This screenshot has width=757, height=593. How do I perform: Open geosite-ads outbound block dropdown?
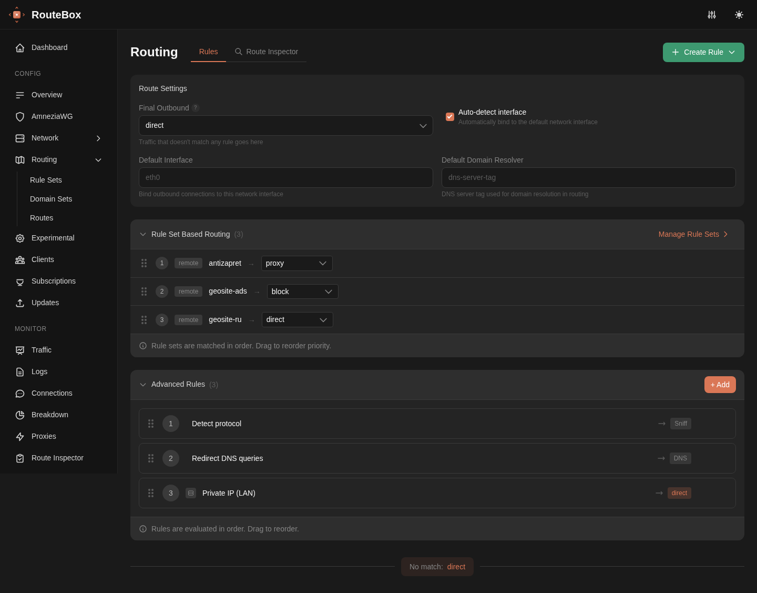pos(303,292)
